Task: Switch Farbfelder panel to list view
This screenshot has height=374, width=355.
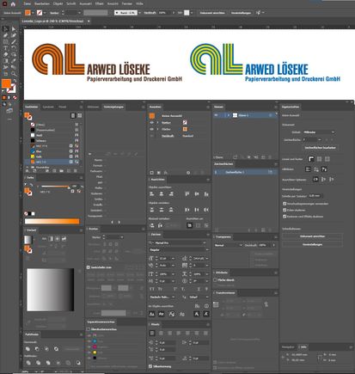Action: [73, 115]
